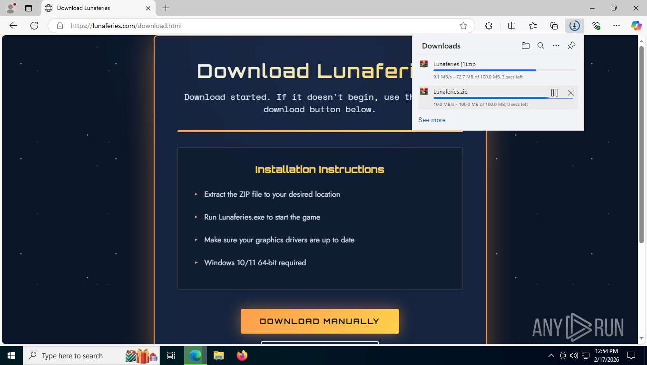Show hidden system tray icons

551,355
